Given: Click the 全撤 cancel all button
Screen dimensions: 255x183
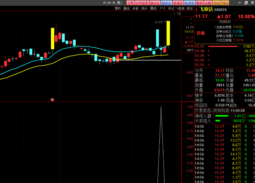Looking at the screenshot, I should [208, 3].
